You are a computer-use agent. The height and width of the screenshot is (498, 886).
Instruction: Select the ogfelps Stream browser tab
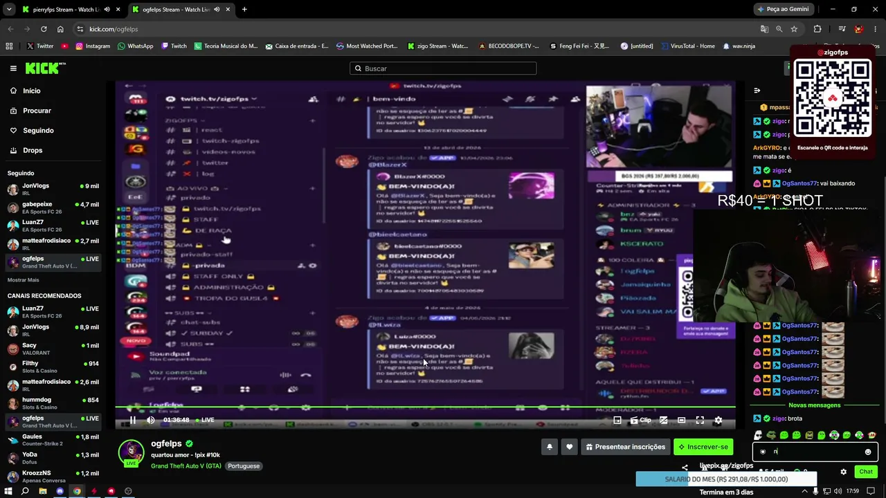(x=180, y=10)
